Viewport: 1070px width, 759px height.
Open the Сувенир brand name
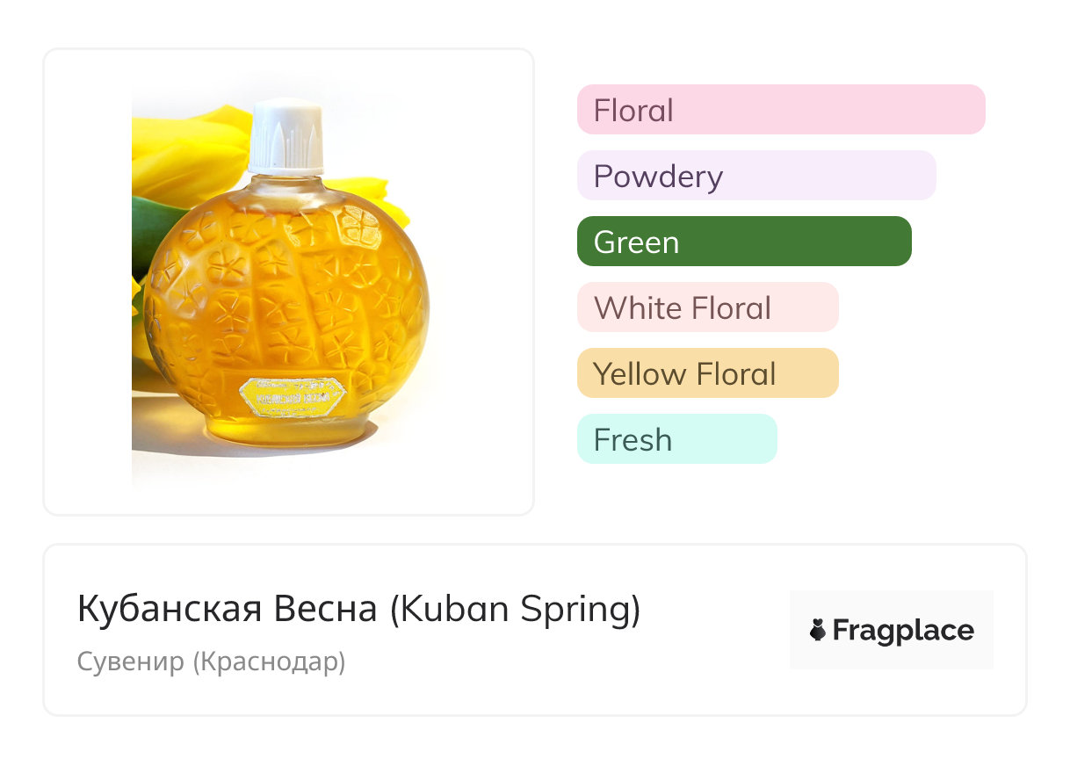[130, 661]
